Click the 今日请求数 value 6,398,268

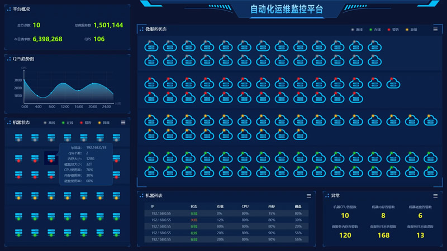point(47,39)
